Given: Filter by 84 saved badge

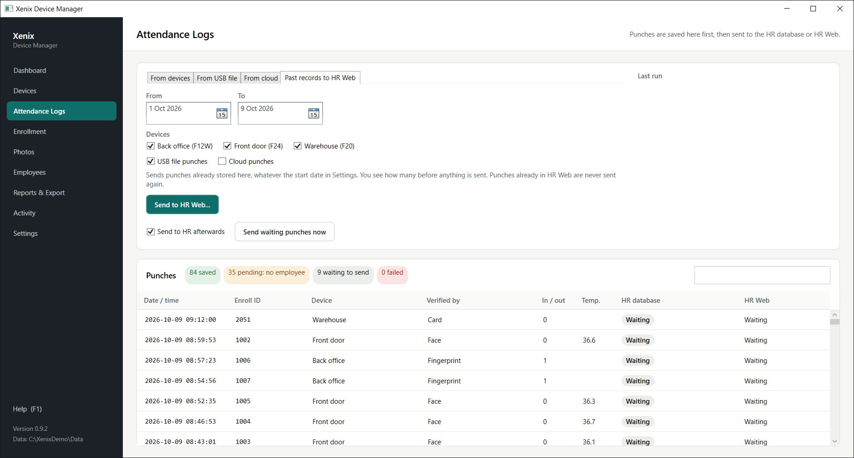Looking at the screenshot, I should coord(203,275).
